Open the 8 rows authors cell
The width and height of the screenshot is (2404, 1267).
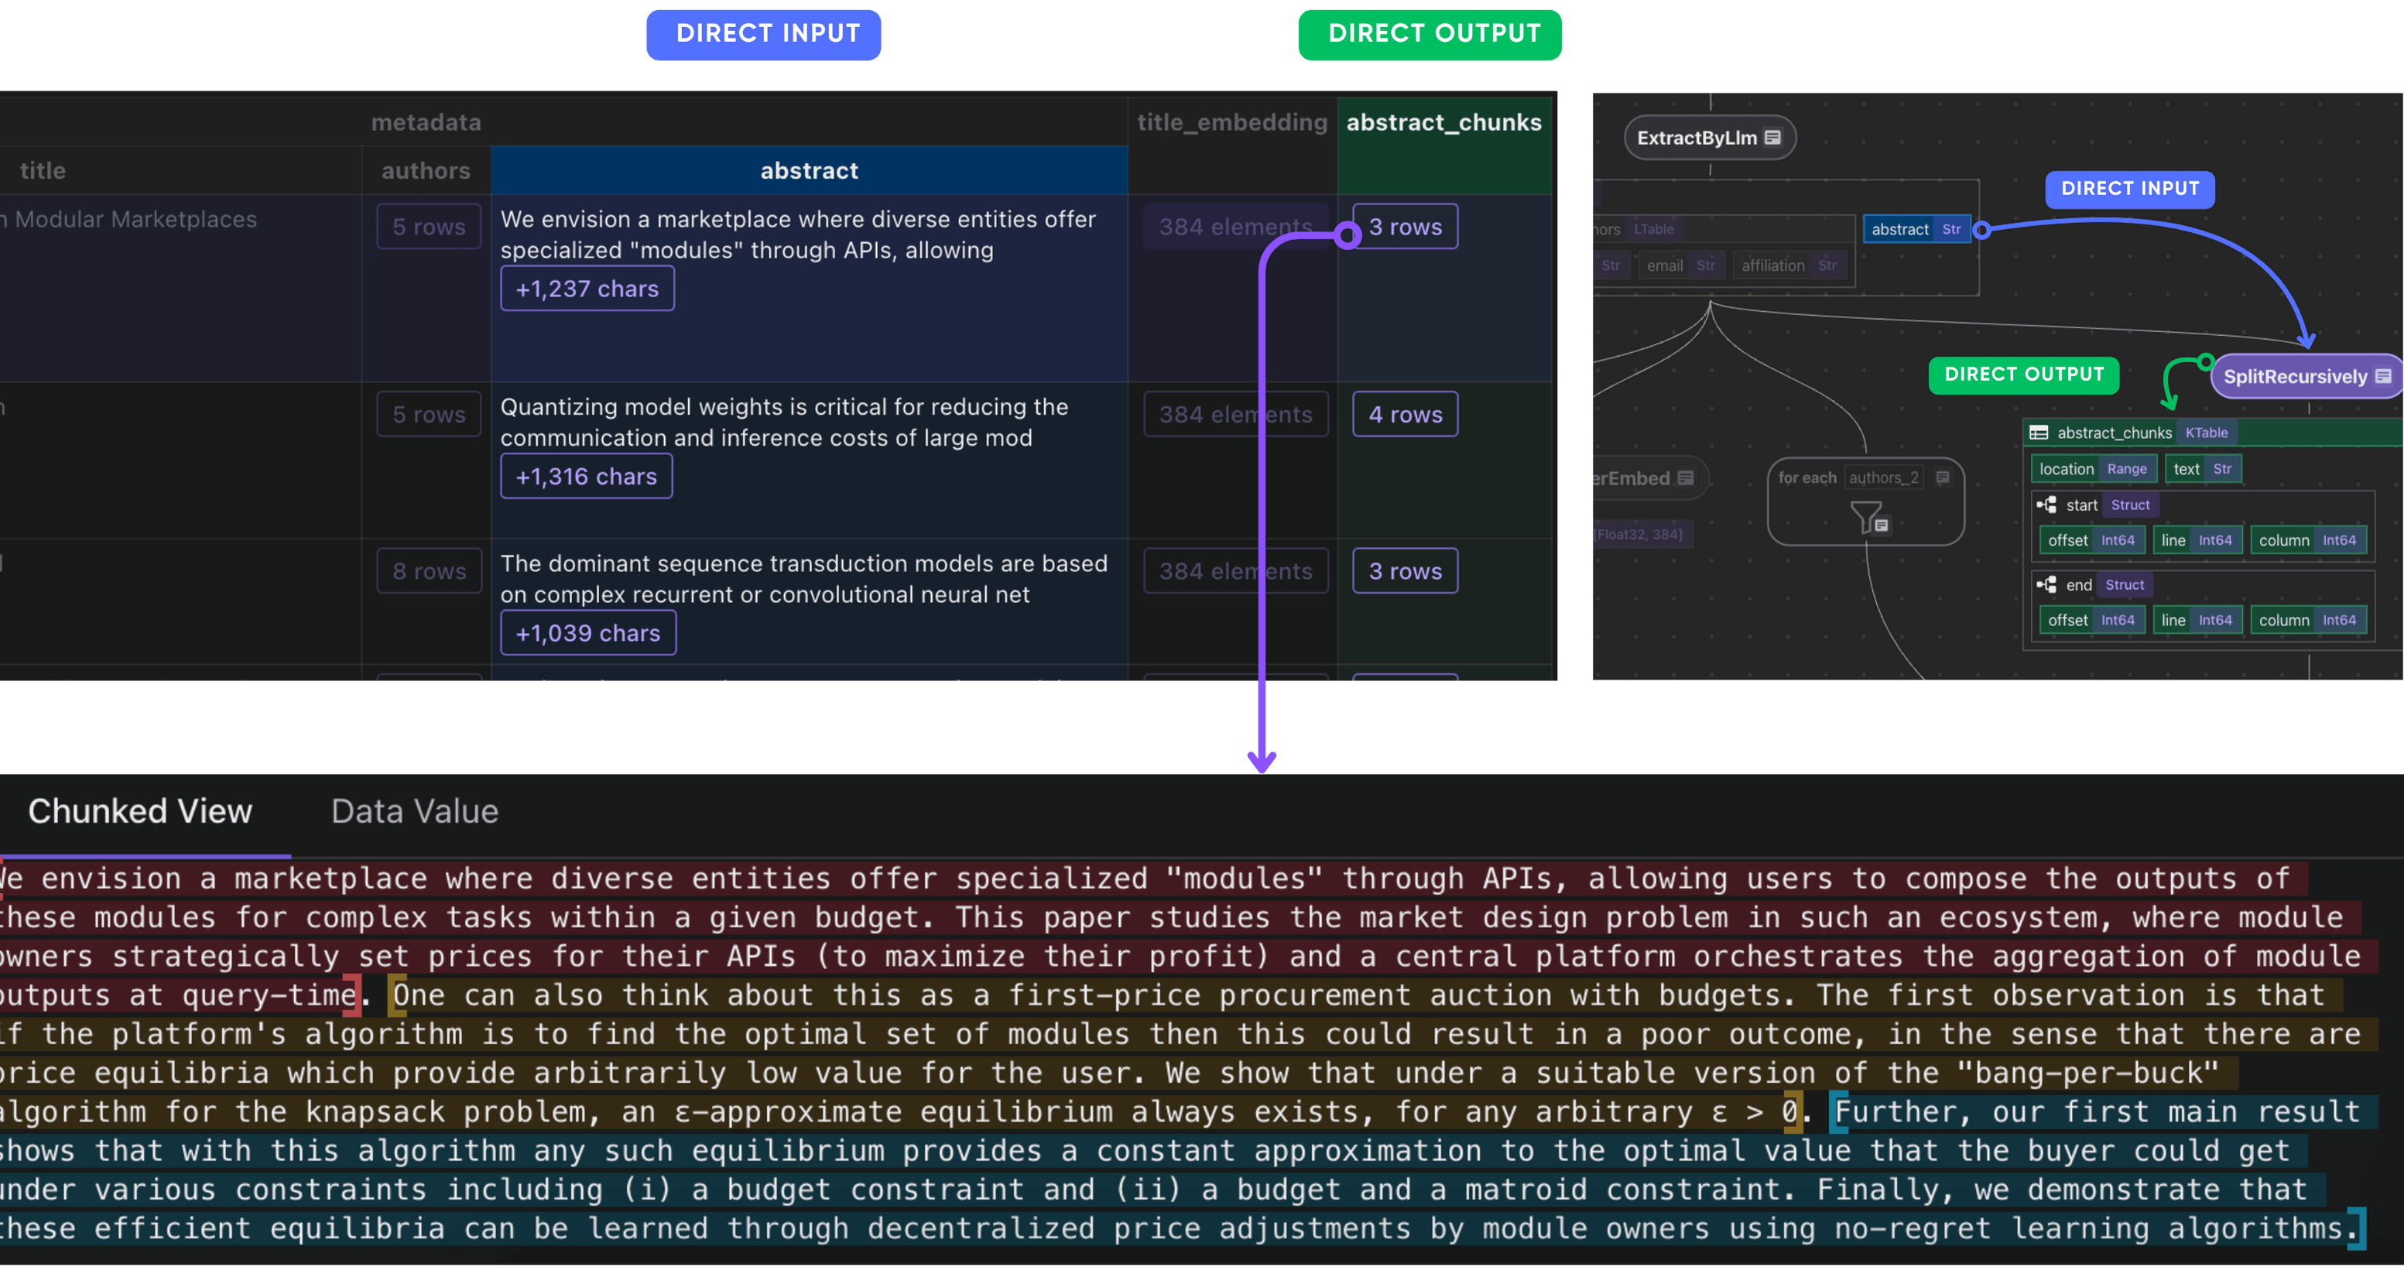tap(430, 571)
